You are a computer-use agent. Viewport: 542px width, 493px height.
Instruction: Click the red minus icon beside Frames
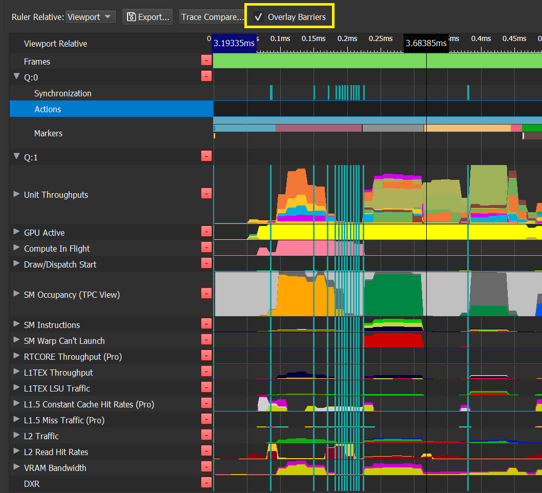[206, 61]
